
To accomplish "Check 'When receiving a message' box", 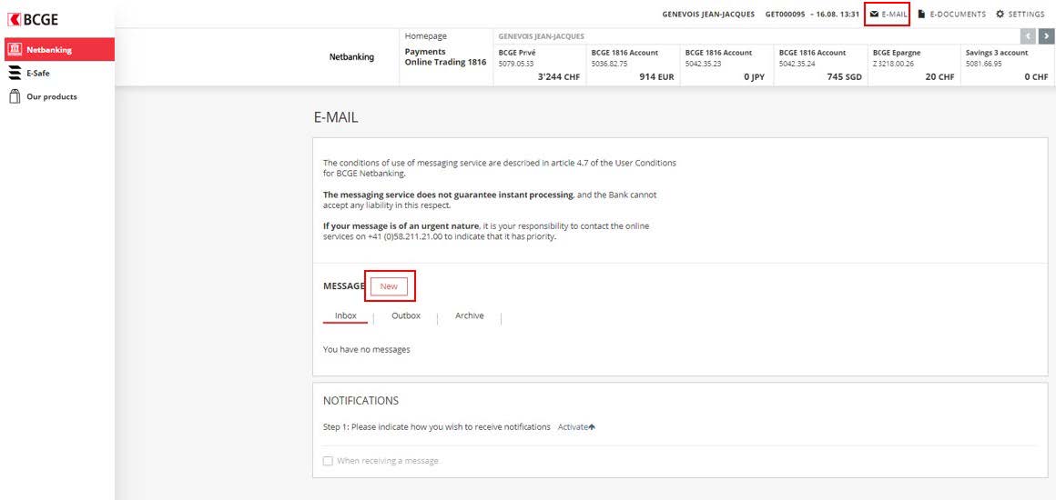I will (328, 461).
